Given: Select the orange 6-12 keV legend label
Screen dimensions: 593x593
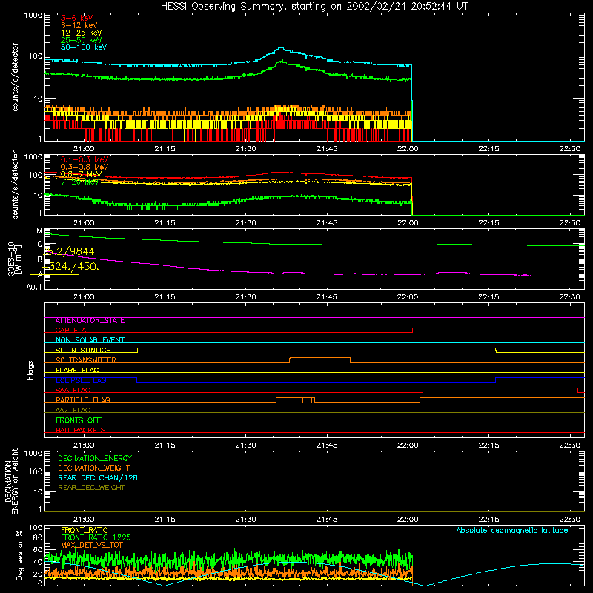Looking at the screenshot, I should 79,25.
